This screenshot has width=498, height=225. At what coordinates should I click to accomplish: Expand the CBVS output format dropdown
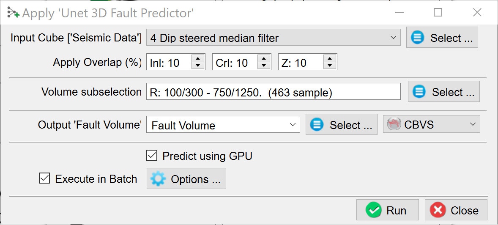coord(472,124)
